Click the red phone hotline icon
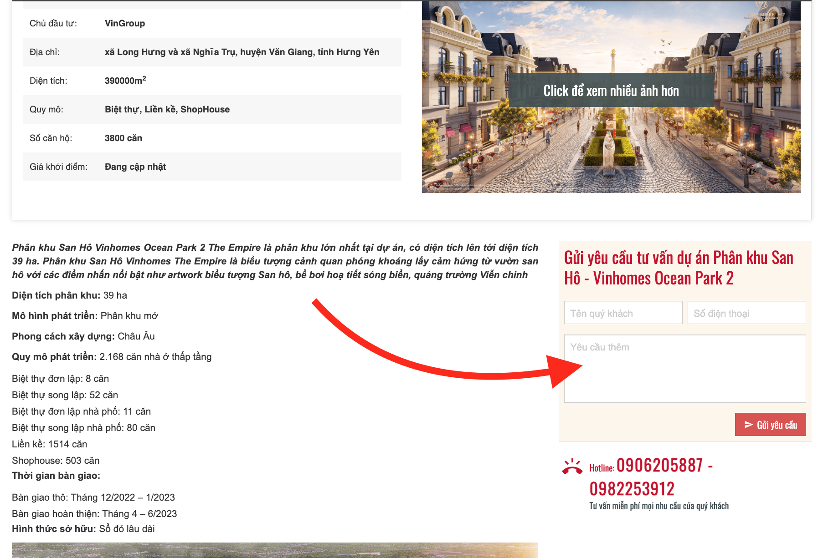 [x=572, y=467]
